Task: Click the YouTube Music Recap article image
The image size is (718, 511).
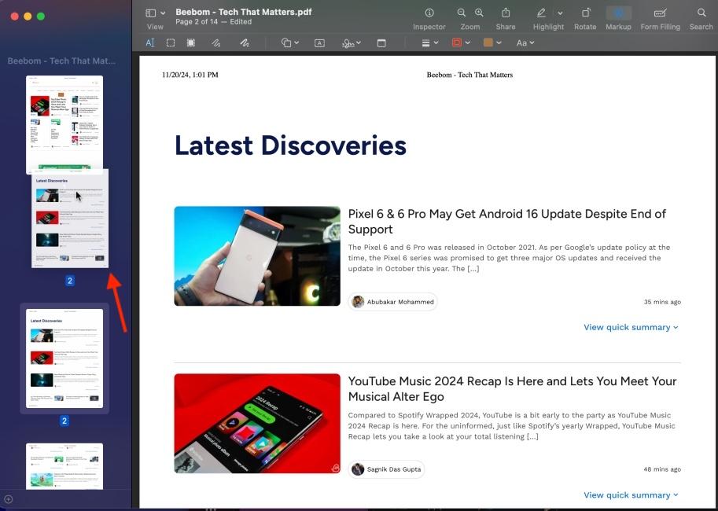Action: [257, 424]
